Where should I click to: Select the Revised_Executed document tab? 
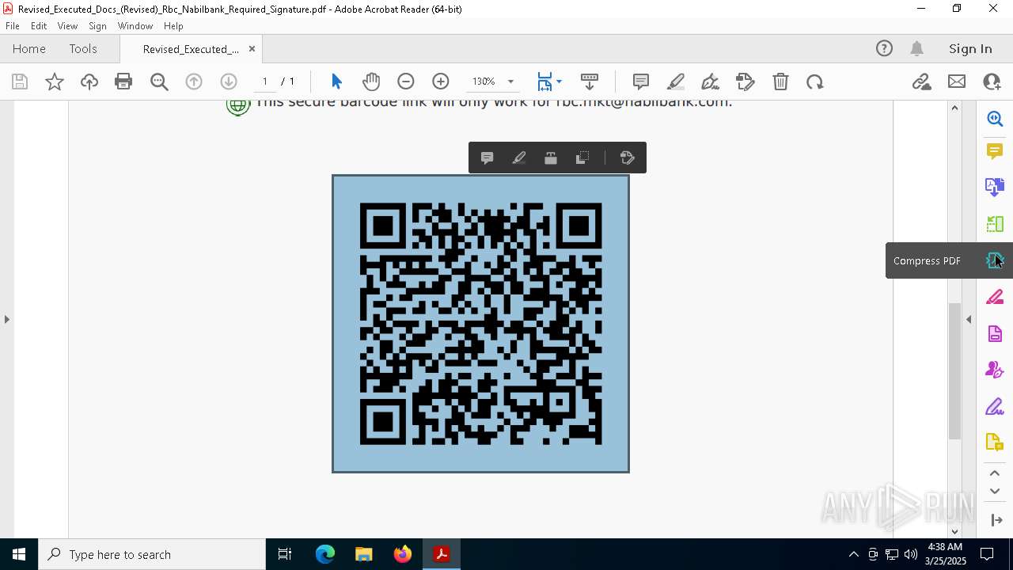(x=191, y=49)
